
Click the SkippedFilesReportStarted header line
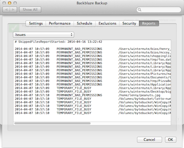point(58,42)
